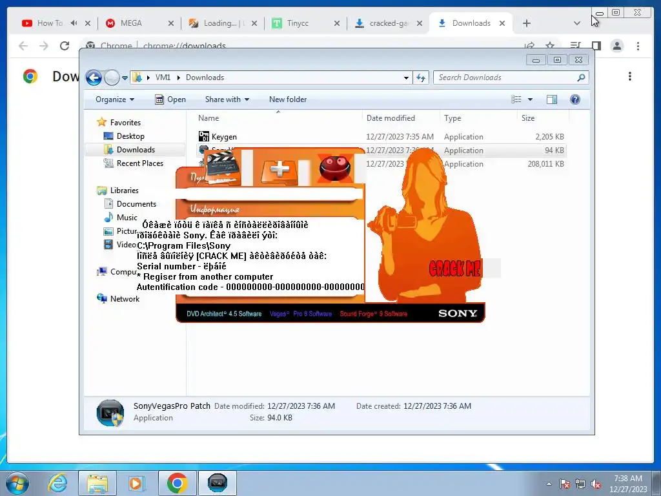Click the orange plus folder icon in the patcher
The width and height of the screenshot is (661, 496).
coord(280,170)
